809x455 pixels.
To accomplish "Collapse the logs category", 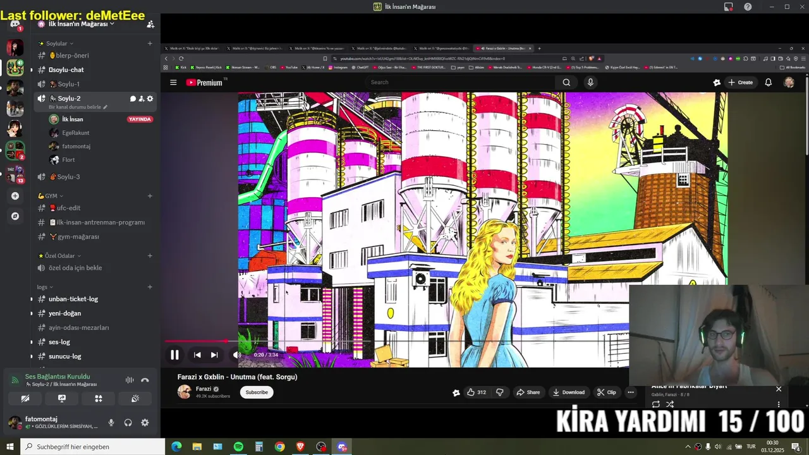I will coord(44,287).
